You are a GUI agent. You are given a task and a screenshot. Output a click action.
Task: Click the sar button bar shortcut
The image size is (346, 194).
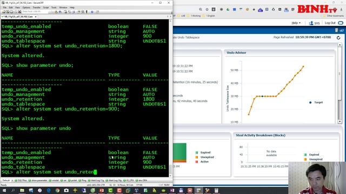tap(64, 181)
